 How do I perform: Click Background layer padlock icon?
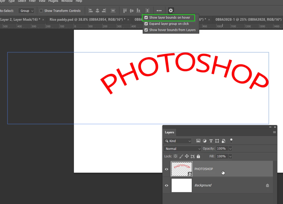click(267, 185)
